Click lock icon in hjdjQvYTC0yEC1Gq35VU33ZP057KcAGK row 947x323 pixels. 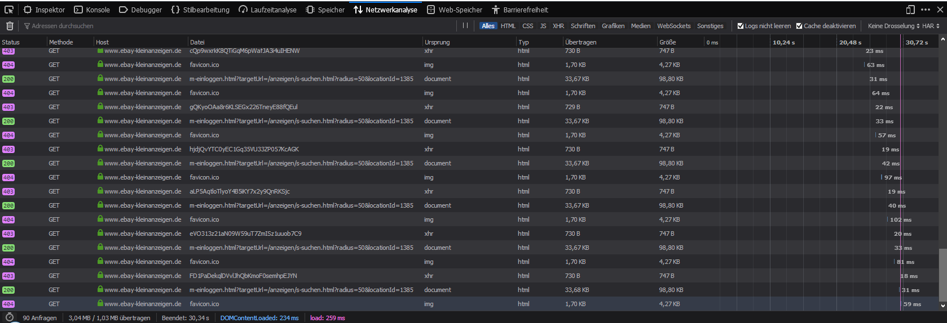(100, 149)
